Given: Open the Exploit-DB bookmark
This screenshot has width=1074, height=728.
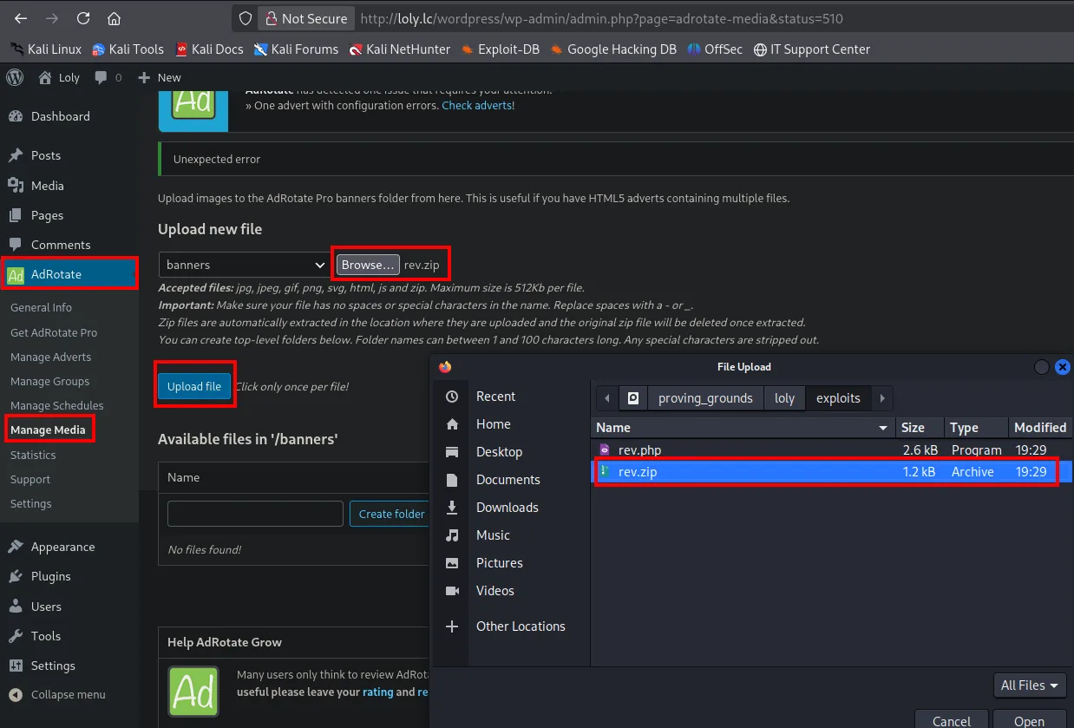Looking at the screenshot, I should (x=501, y=49).
